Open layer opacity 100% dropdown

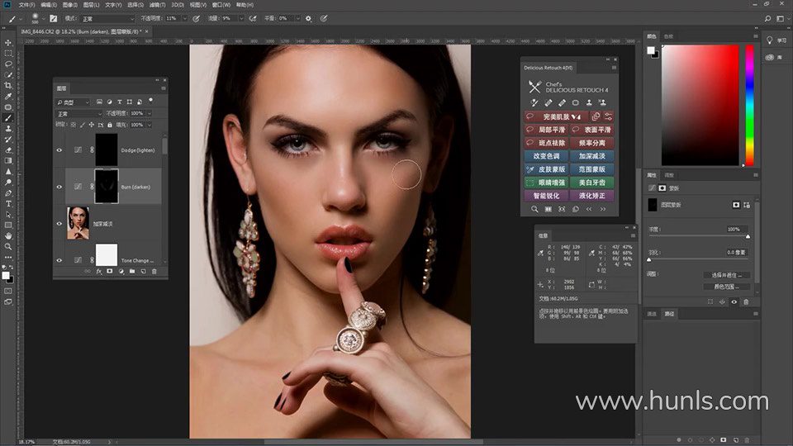(x=150, y=114)
